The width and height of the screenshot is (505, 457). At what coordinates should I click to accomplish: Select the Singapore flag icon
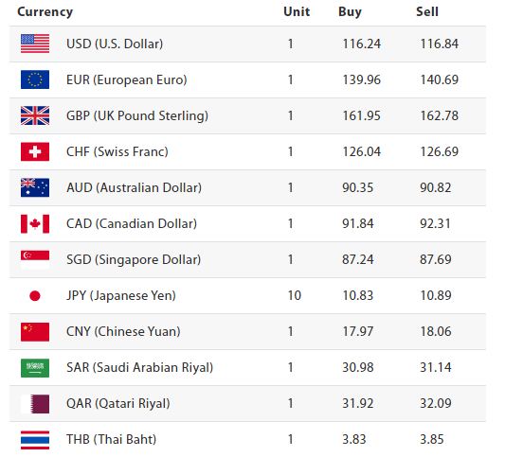pos(35,259)
